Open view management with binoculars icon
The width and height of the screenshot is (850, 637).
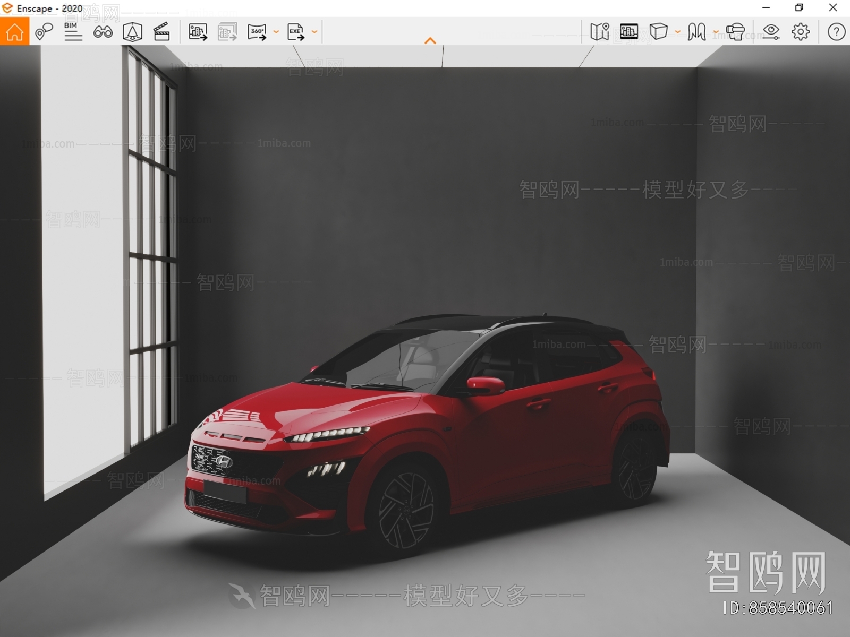pos(103,32)
